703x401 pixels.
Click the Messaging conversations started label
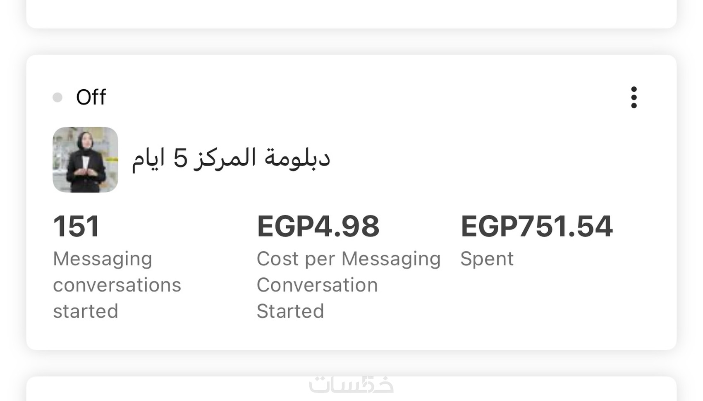point(117,285)
